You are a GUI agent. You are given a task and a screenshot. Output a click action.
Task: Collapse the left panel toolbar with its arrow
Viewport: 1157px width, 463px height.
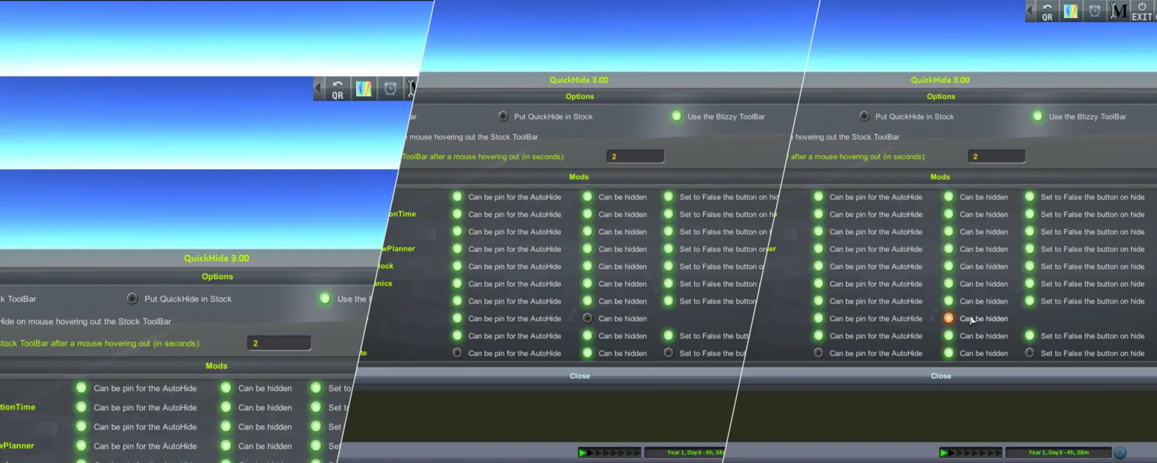click(318, 89)
